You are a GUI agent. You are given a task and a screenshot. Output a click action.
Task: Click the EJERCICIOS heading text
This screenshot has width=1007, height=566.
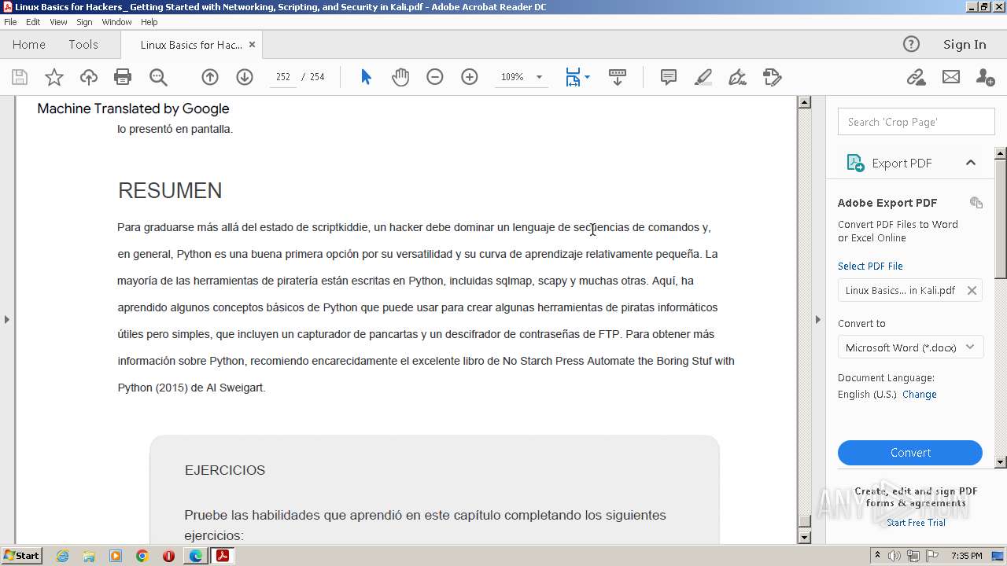tap(225, 470)
